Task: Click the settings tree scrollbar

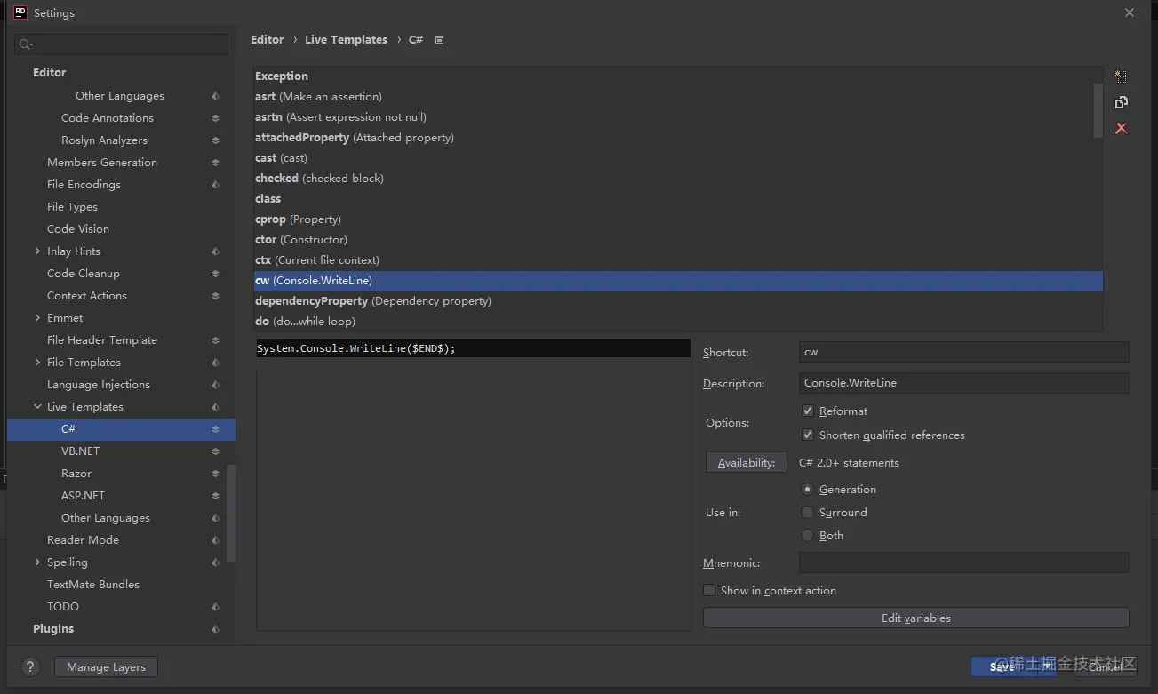Action: (231, 513)
